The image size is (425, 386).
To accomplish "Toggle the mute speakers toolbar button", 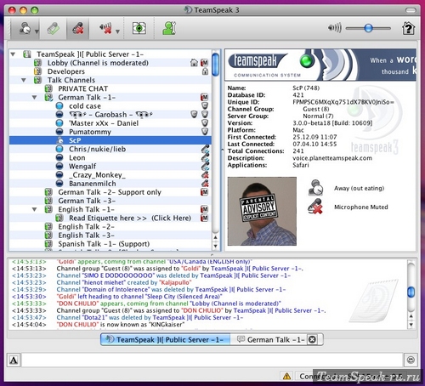I will coord(105,28).
